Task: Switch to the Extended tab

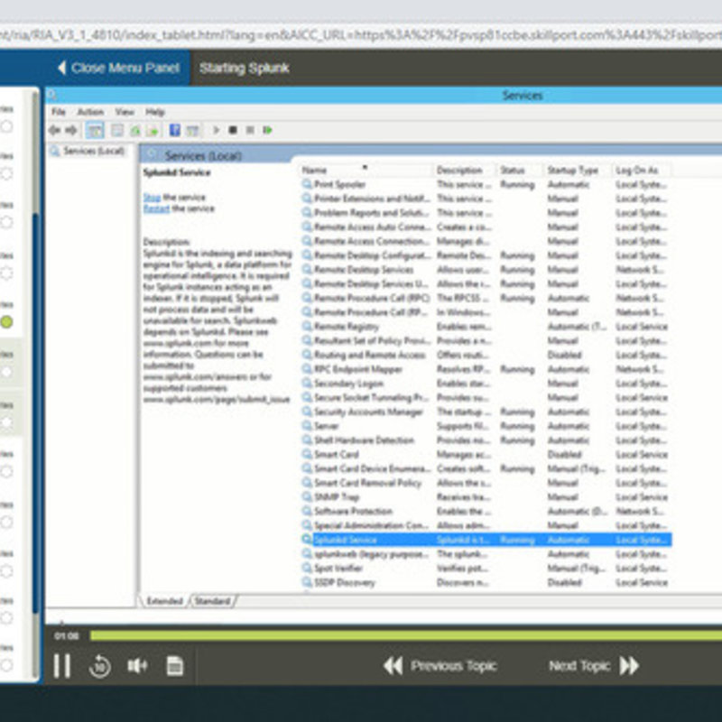Action: click(164, 601)
